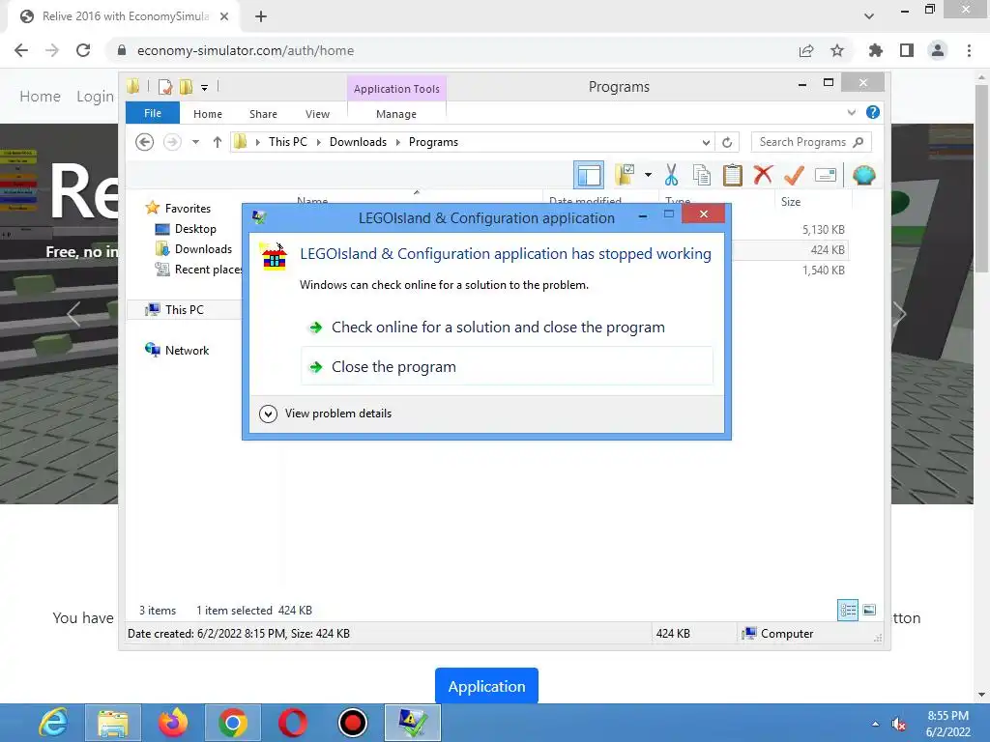Open Firefox from the taskbar
The height and width of the screenshot is (742, 990).
[x=173, y=723]
